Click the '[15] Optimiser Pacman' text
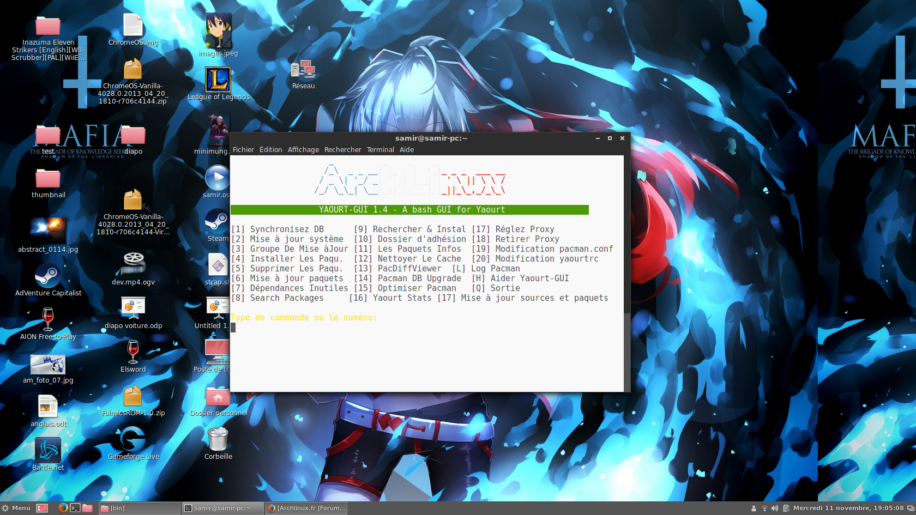 click(x=405, y=288)
